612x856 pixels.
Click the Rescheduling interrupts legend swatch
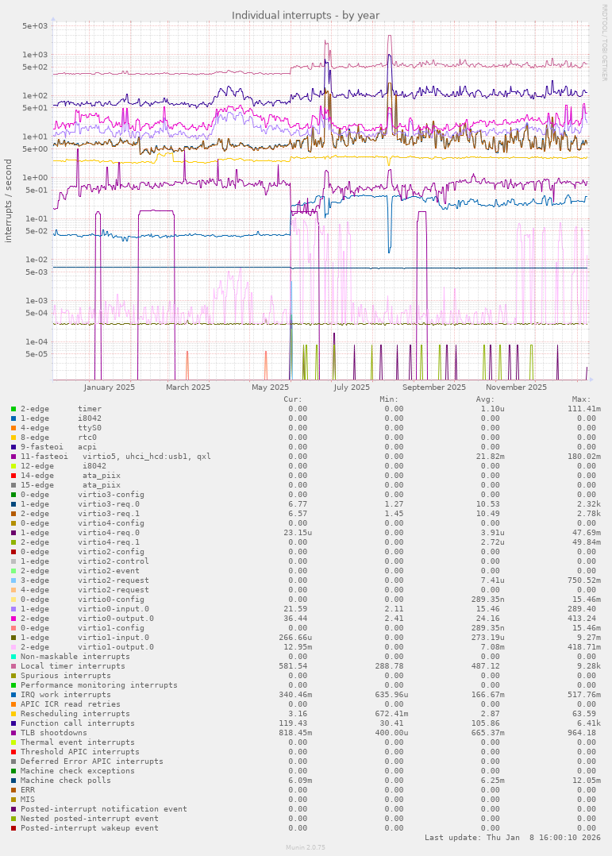click(x=13, y=714)
